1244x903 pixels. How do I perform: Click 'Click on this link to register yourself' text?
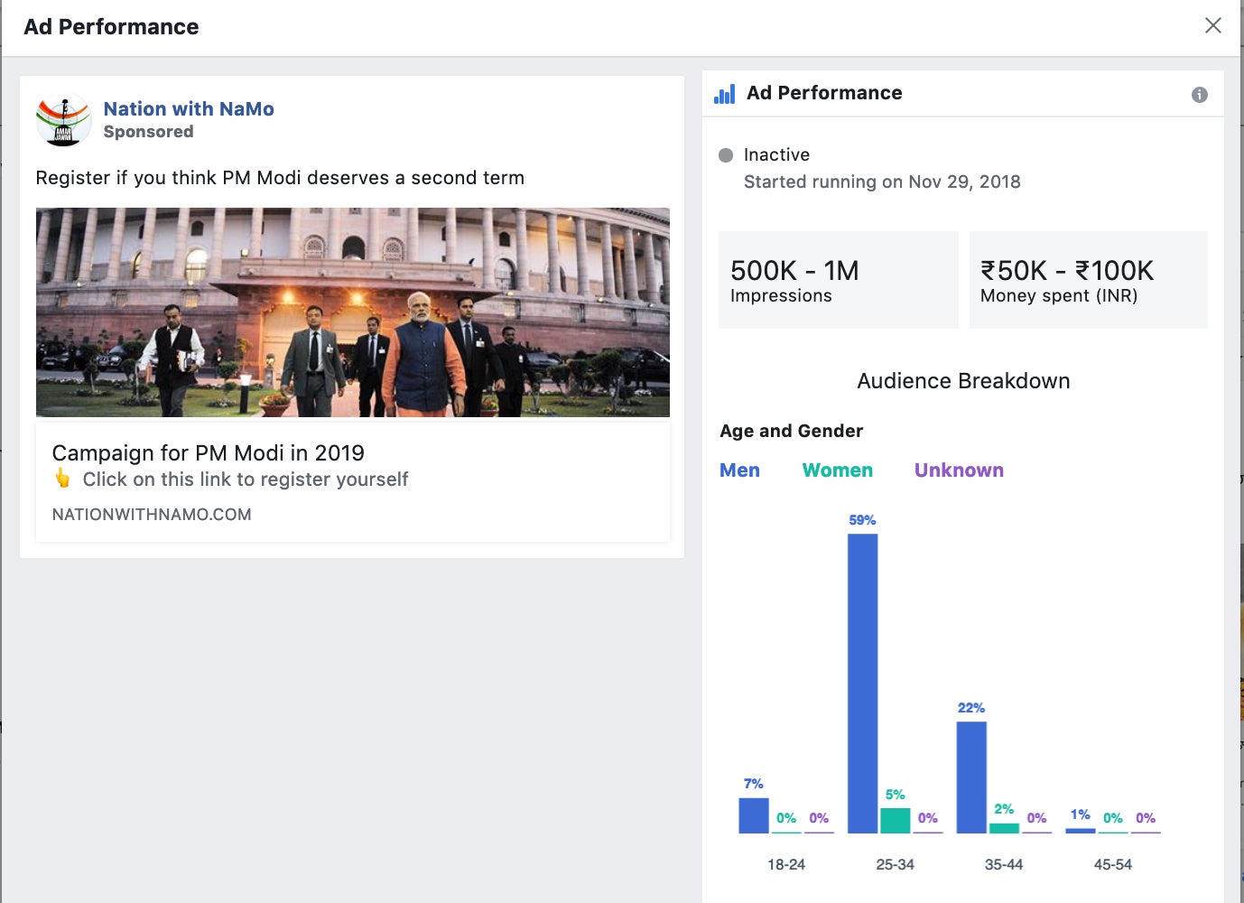[246, 479]
